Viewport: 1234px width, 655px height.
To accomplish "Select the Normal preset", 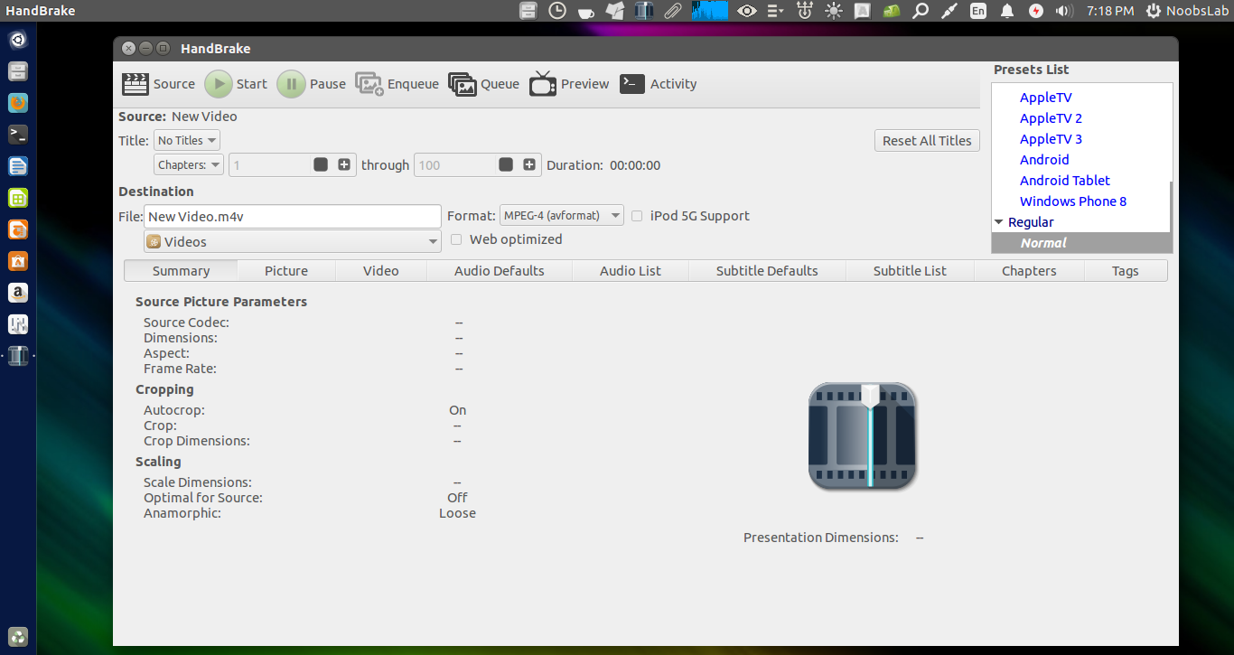I will [1080, 243].
